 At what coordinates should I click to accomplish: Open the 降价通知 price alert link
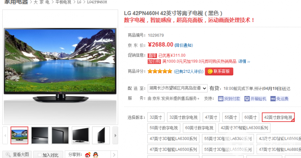[x=184, y=45]
